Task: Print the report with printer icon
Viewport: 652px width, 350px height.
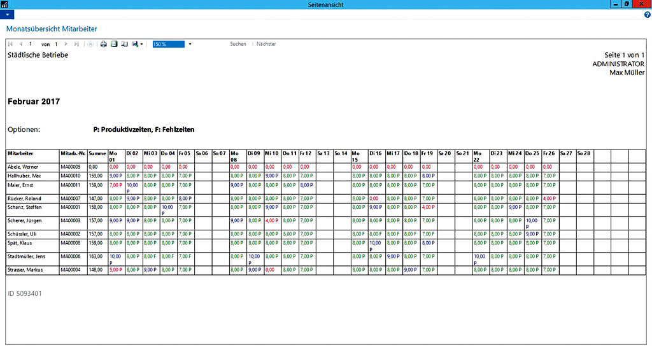Action: pyautogui.click(x=104, y=45)
